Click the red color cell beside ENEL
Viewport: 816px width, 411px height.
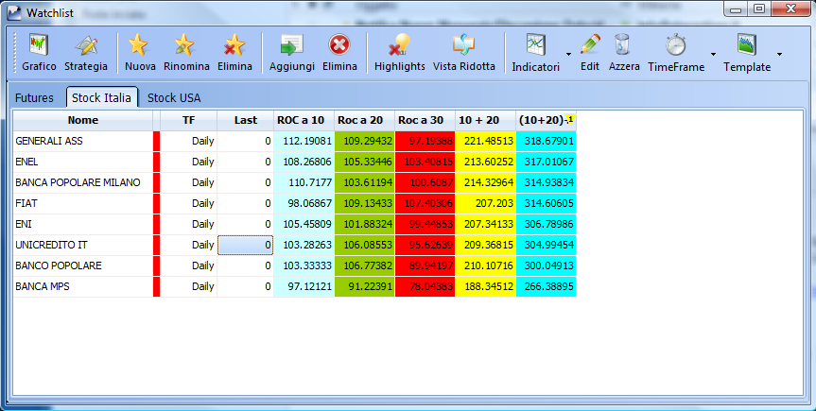(156, 162)
